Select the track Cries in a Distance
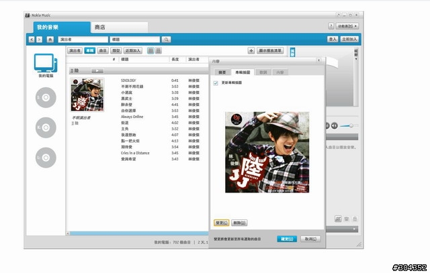 tap(135, 153)
